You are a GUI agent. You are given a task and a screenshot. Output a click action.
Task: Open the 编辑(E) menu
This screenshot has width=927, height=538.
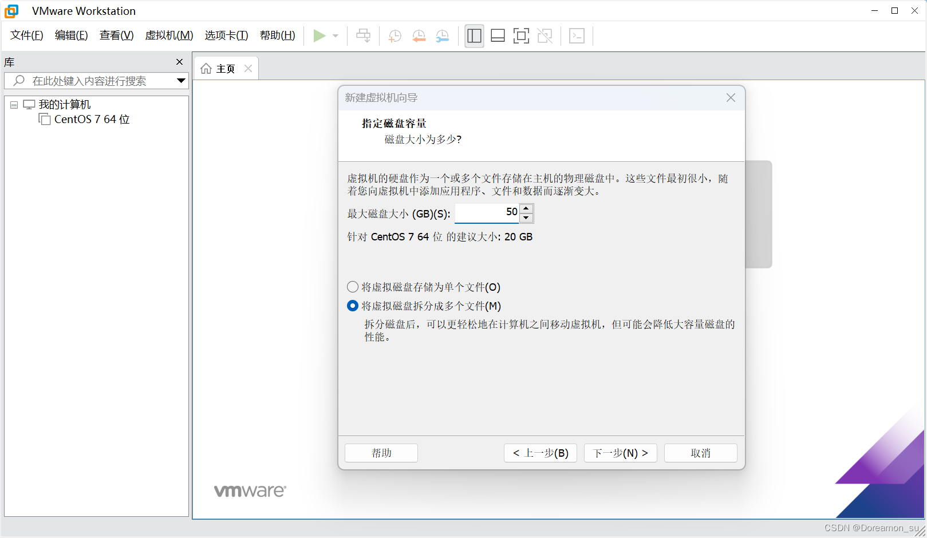pyautogui.click(x=72, y=35)
